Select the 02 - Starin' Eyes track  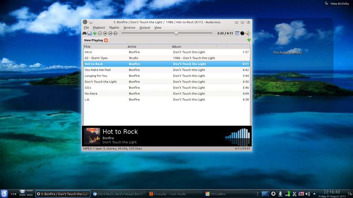pyautogui.click(x=167, y=58)
